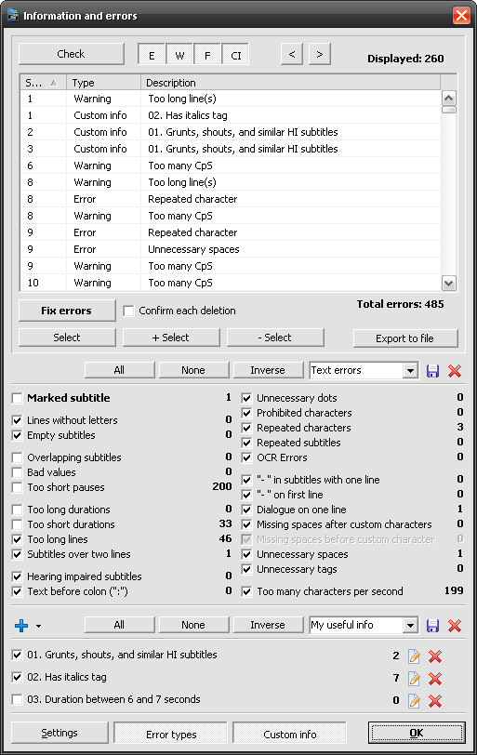
Task: Edit the Duration between 6 and 7 seconds rule
Action: 414,700
